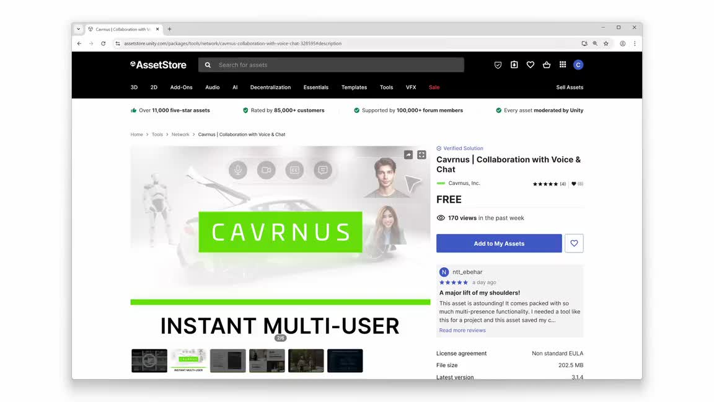Toggle the favorite heart button beside Add
Viewport: 714px width, 402px height.
pyautogui.click(x=574, y=243)
